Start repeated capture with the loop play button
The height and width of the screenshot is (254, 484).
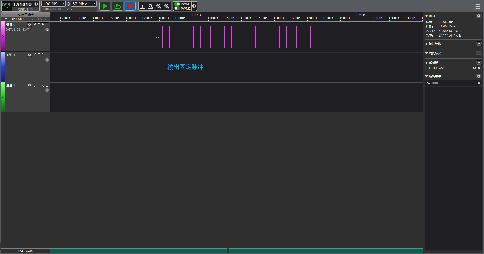(117, 6)
